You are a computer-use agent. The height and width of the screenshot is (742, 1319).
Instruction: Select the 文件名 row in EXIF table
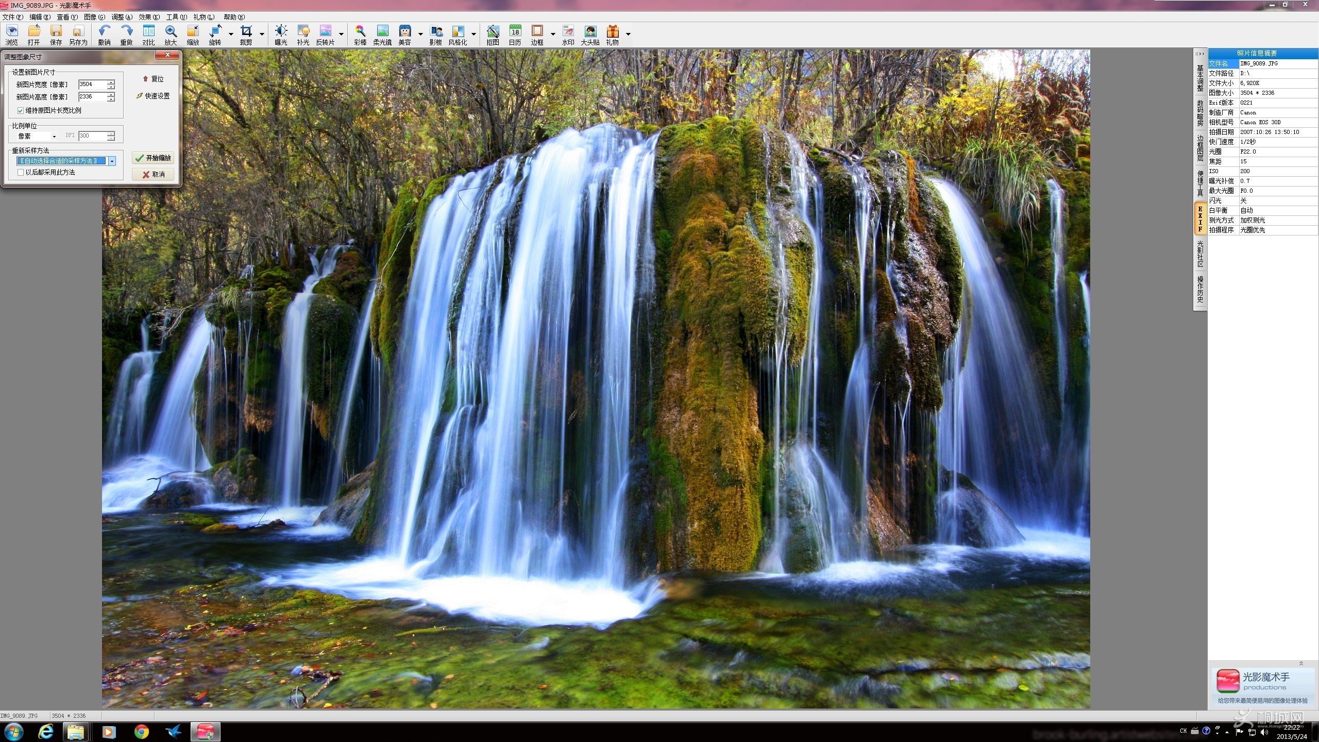1263,63
